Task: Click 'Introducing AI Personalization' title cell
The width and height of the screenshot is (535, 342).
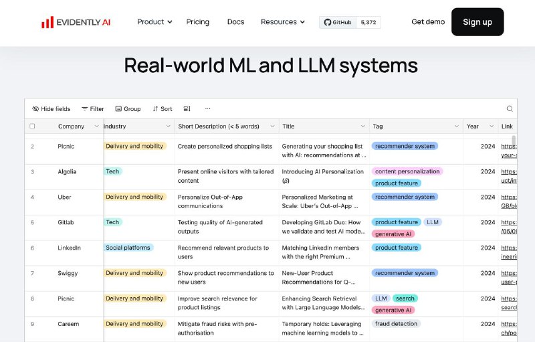Action: point(323,176)
